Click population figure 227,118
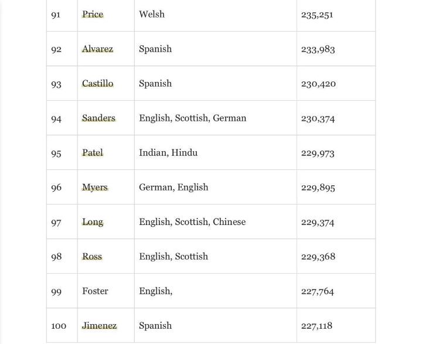Image resolution: width=422 pixels, height=344 pixels. tap(316, 326)
